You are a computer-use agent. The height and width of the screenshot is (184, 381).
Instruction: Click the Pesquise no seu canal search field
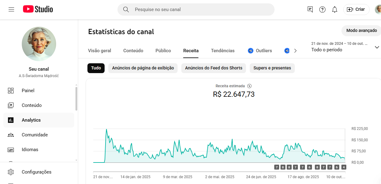tap(196, 10)
